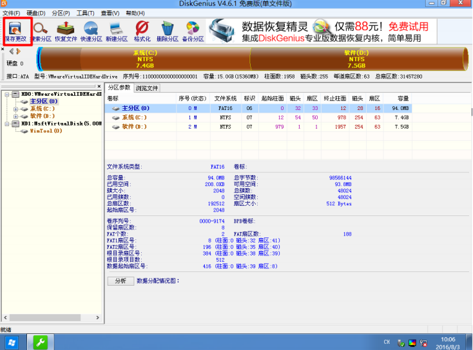
Task: Switch to the 浏览文件 tab
Action: [x=147, y=88]
